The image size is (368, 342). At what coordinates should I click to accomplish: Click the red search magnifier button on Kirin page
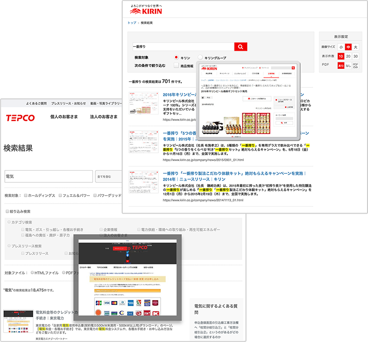[240, 47]
